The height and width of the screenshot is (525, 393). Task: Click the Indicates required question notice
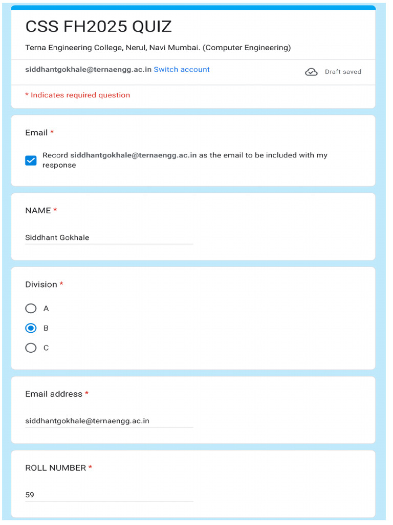pos(78,96)
